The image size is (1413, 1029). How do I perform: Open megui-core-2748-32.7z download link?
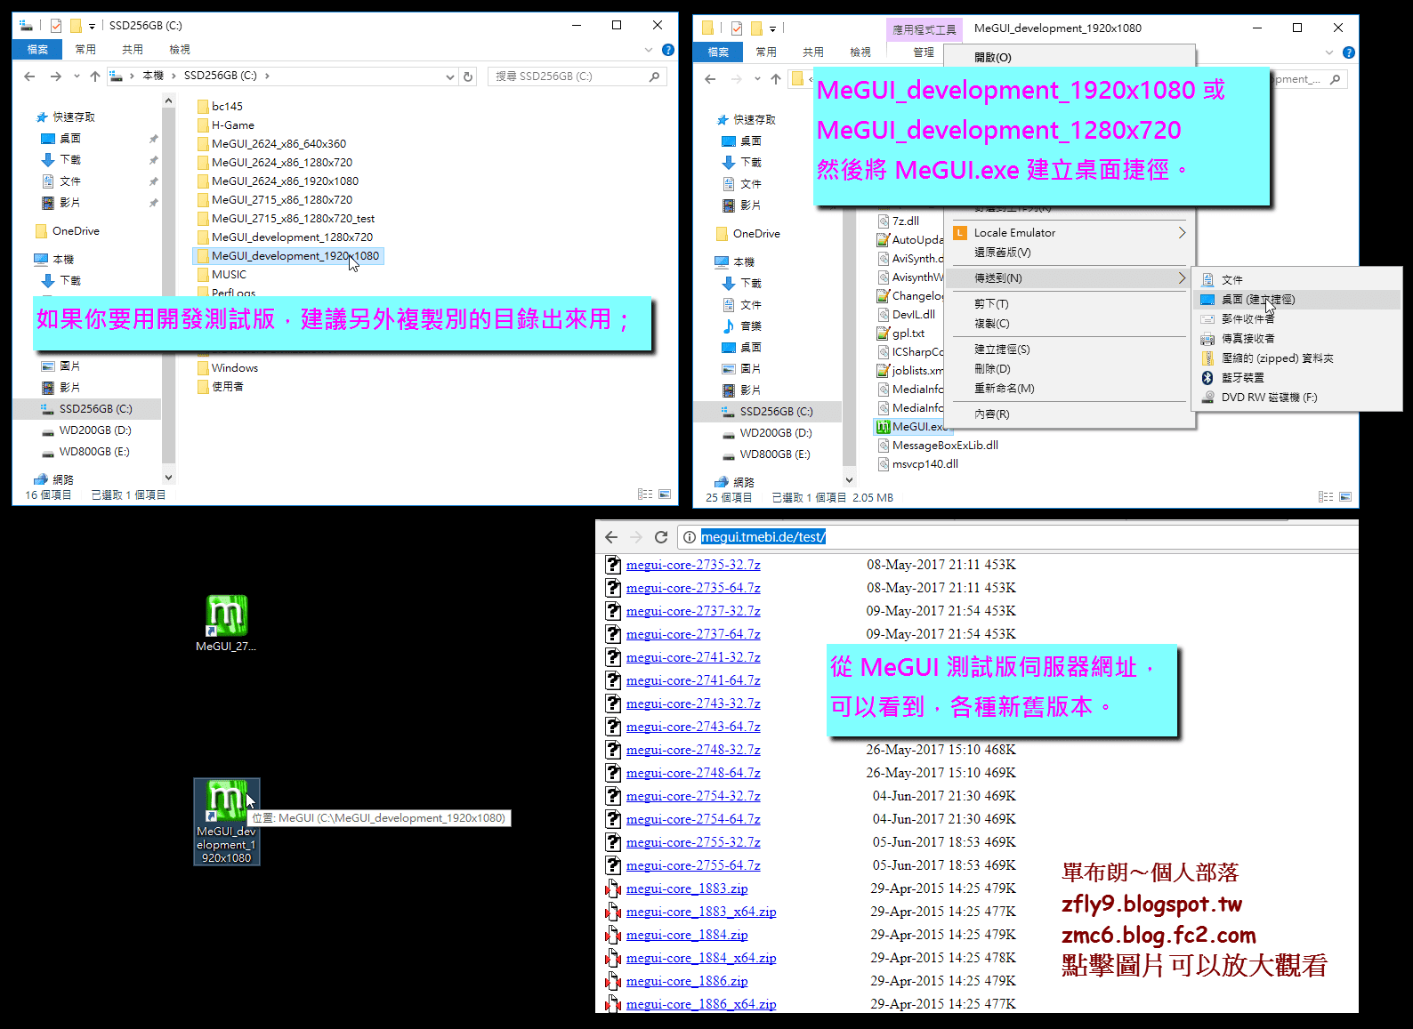(x=693, y=750)
